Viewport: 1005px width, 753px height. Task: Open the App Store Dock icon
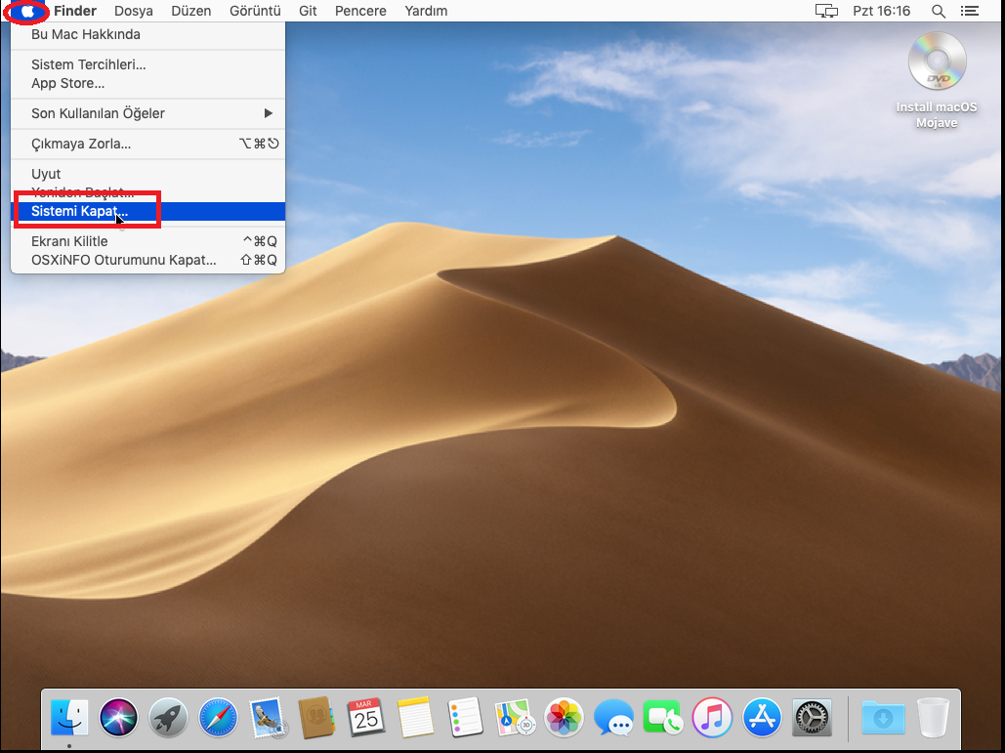[x=762, y=719]
